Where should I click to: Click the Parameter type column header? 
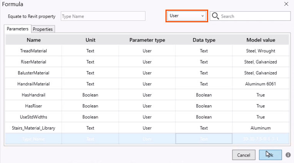[x=147, y=40]
